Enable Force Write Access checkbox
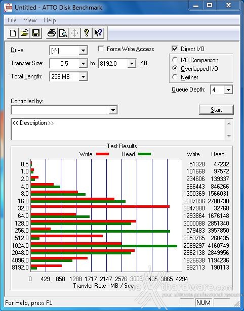 pos(101,49)
